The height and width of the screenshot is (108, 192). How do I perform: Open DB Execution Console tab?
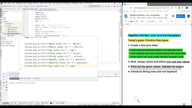coord(26,103)
